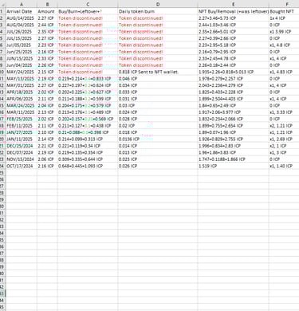The image size is (299, 311).
Task: Click the MAY/24/2025 date cell
Action: point(22,72)
